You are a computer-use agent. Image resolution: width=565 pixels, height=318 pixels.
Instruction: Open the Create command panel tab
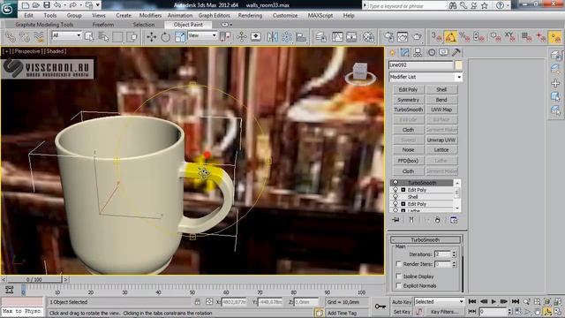(x=392, y=53)
